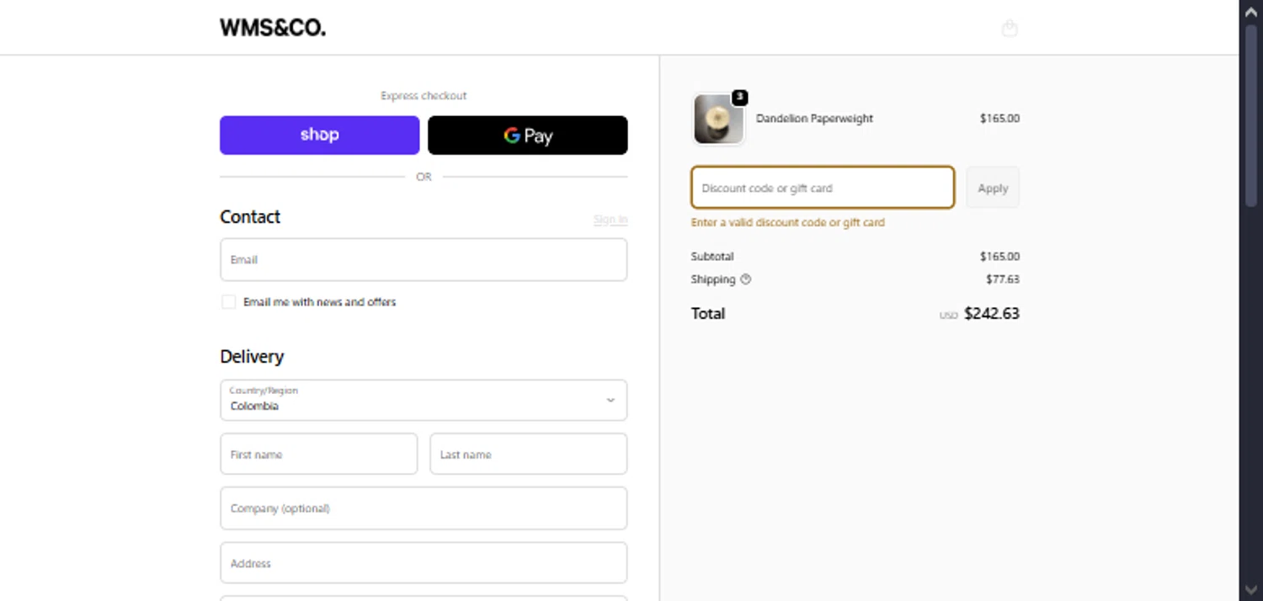This screenshot has height=601, width=1263.
Task: Pay with Shop Pay button
Action: pos(319,135)
